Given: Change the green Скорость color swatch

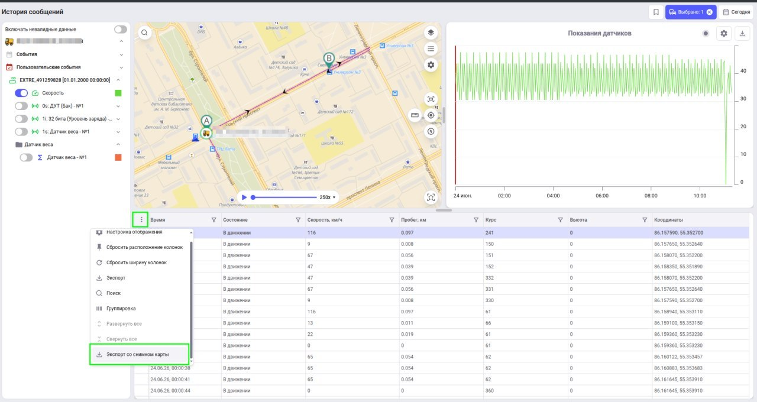Looking at the screenshot, I should (118, 93).
